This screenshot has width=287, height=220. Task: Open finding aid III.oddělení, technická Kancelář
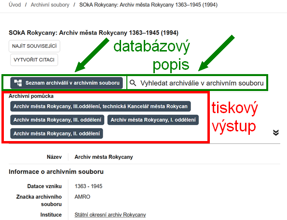tap(100, 106)
